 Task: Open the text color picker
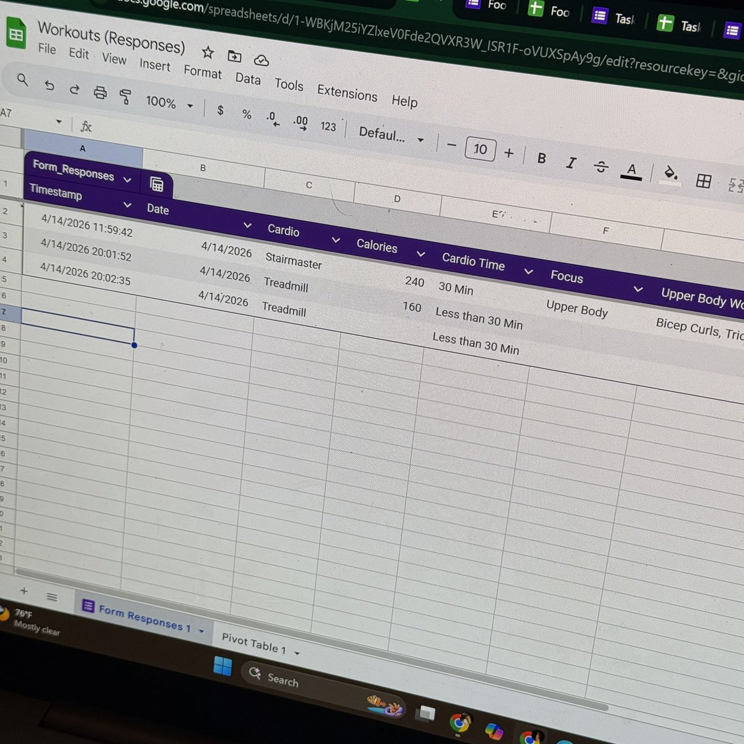pyautogui.click(x=631, y=170)
